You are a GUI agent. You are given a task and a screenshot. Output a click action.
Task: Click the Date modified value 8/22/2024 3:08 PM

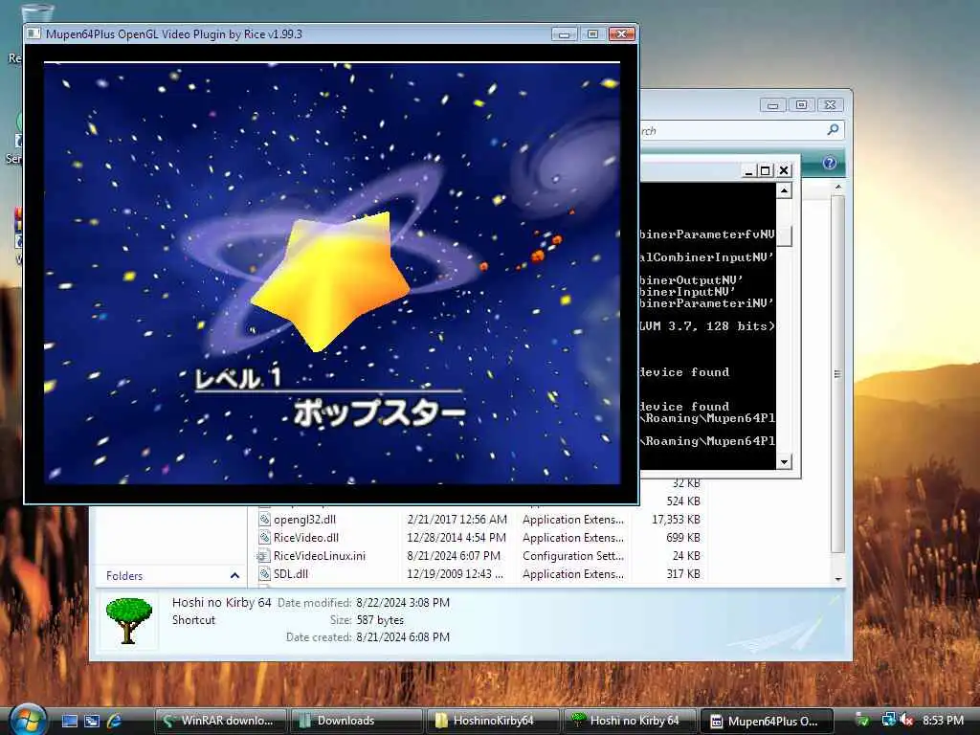(x=403, y=603)
